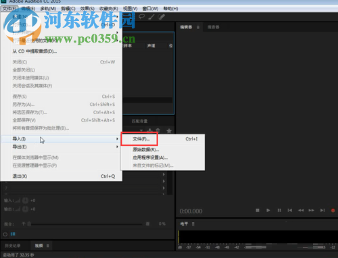Open the 电平 panel menu icon
Image resolution: width=338 pixels, height=258 pixels.
(193, 224)
